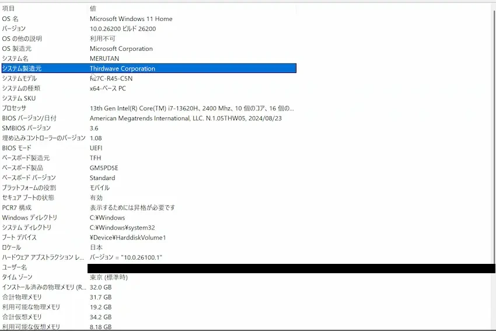496x331 pixels.
Task: Click the GM5PD5E value
Action: click(104, 168)
